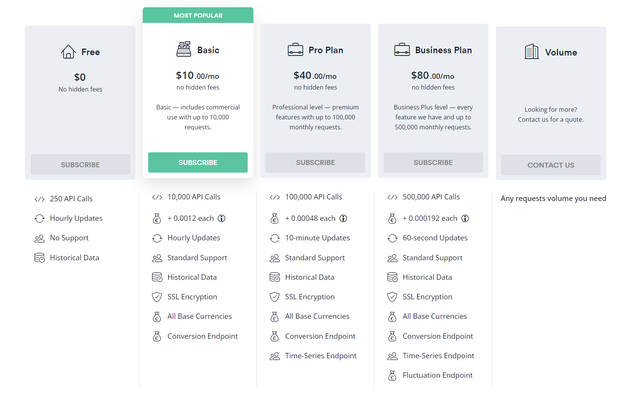
Task: Click the briefcase icon beside Business Plan
Action: [x=402, y=49]
